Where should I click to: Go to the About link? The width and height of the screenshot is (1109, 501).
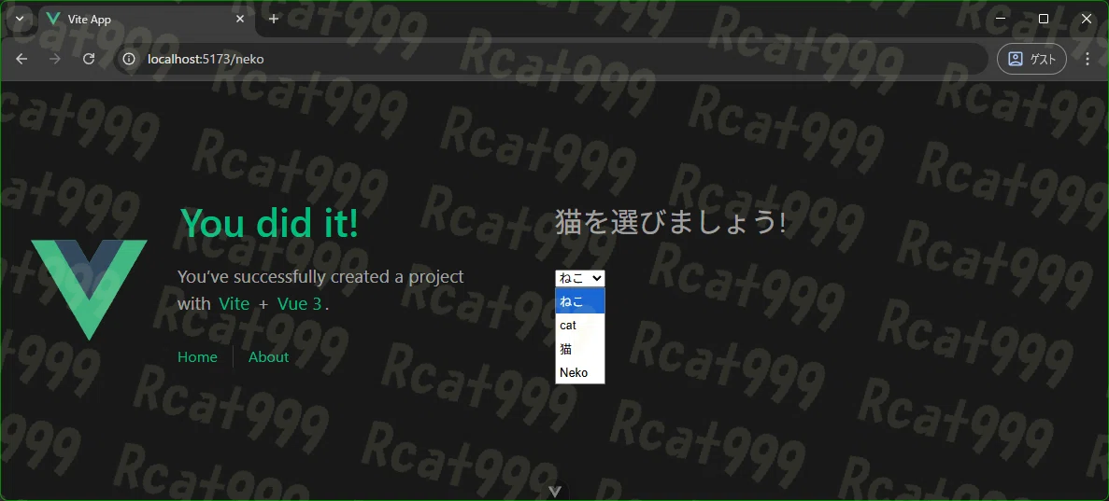(268, 356)
